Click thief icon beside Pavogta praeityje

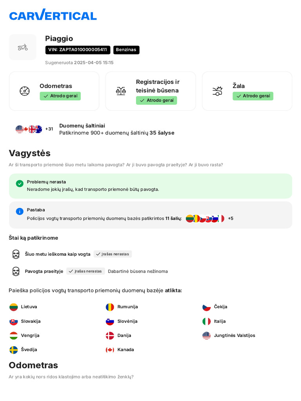point(16,271)
